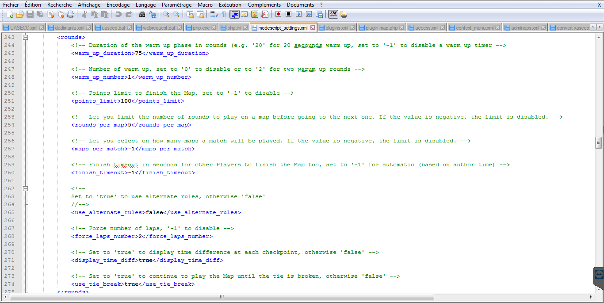Save the current file with the floppy icon
Image resolution: width=604 pixels, height=303 pixels.
pos(30,14)
